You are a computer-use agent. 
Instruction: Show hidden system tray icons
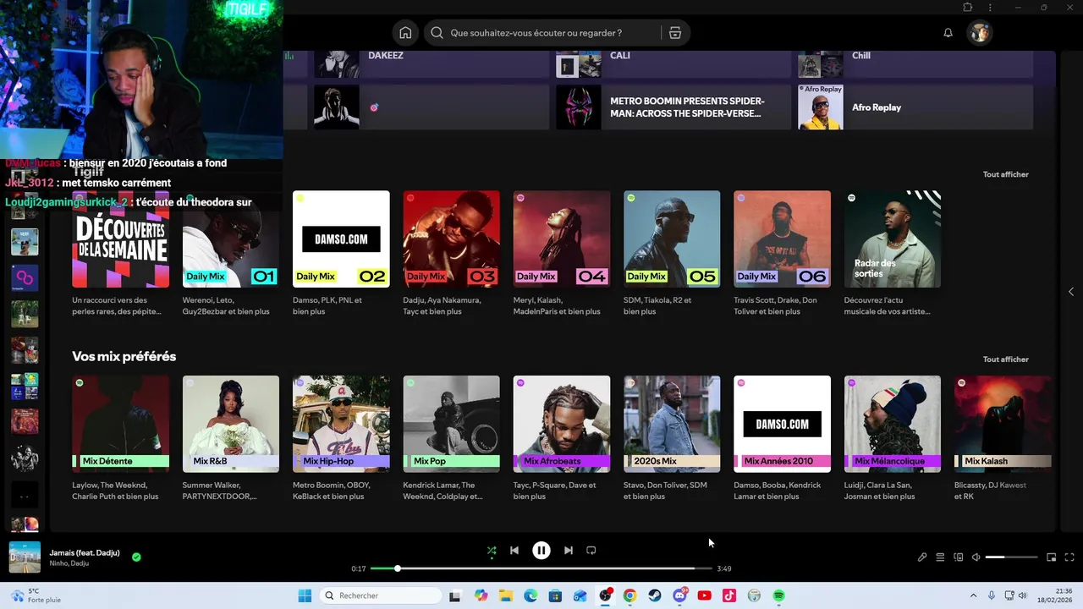pos(973,595)
